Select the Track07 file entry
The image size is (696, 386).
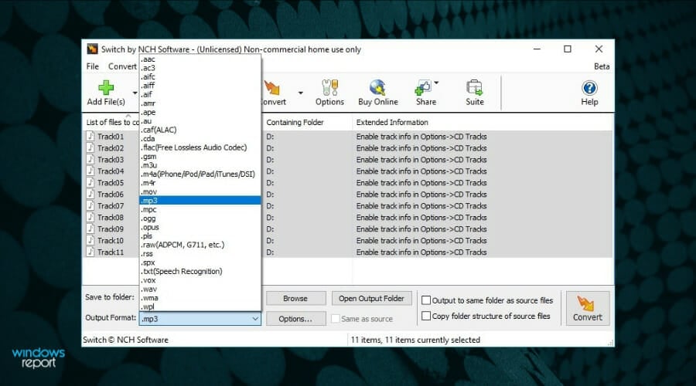[111, 205]
